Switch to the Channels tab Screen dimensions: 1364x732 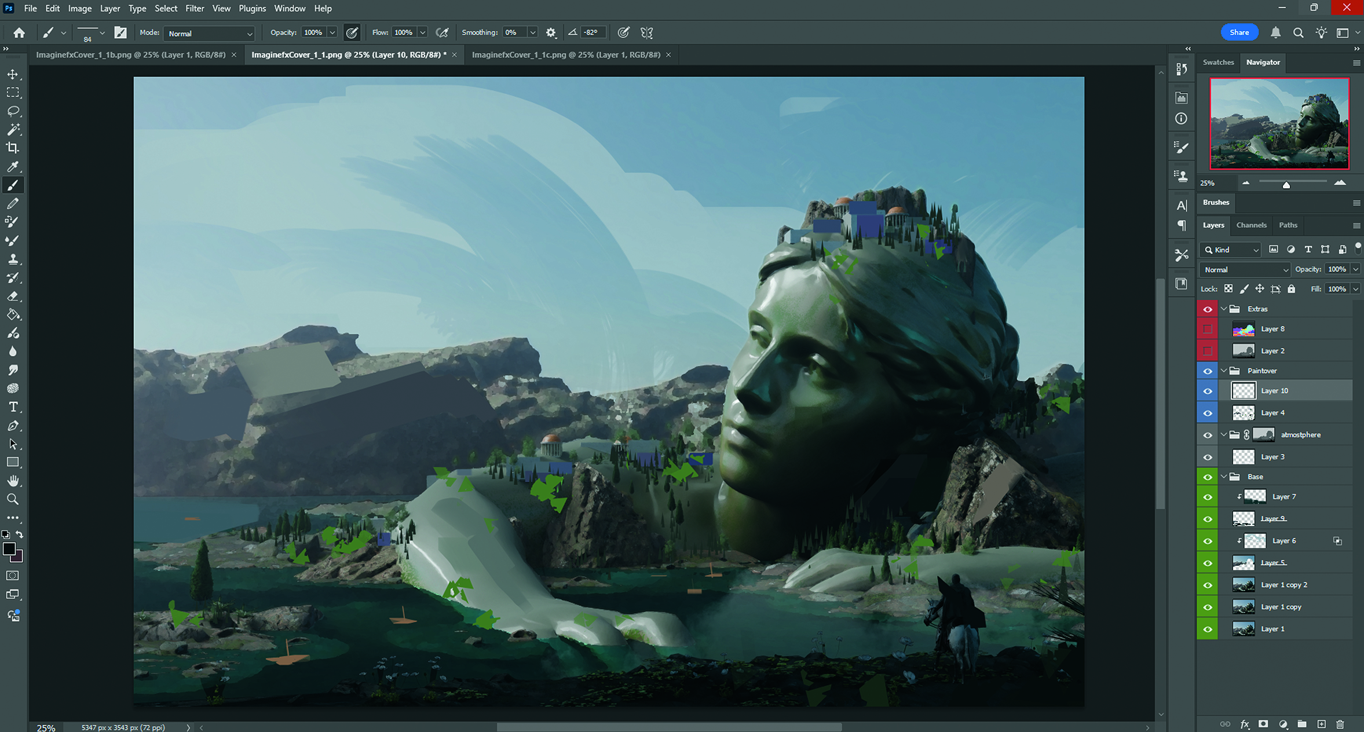(1251, 225)
